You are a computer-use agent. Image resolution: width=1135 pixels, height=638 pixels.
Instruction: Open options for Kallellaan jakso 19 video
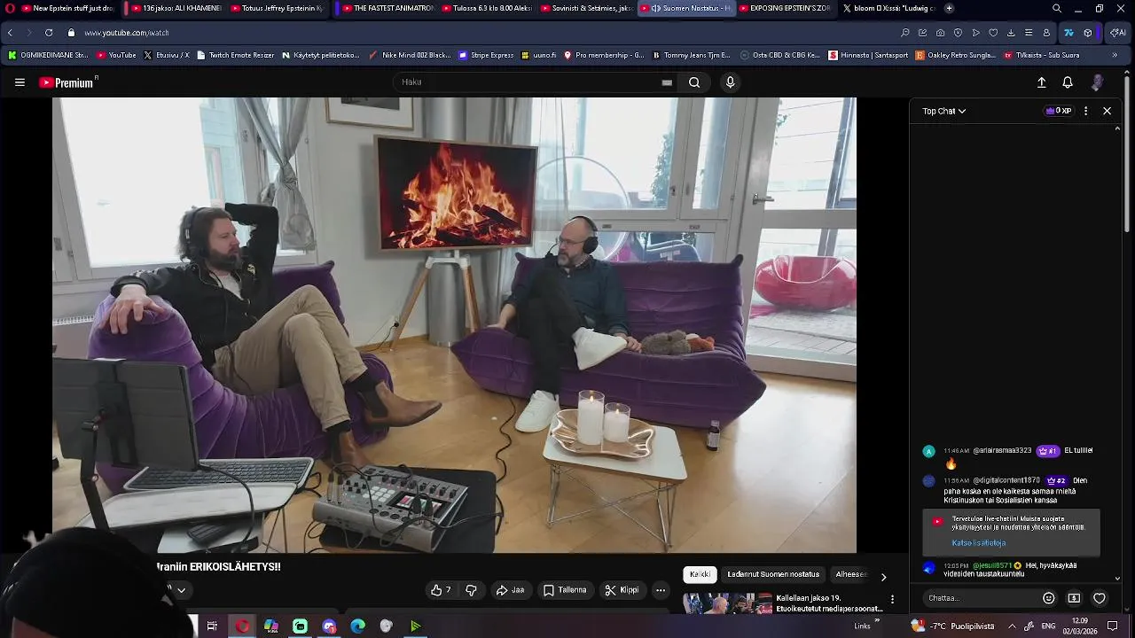point(892,600)
